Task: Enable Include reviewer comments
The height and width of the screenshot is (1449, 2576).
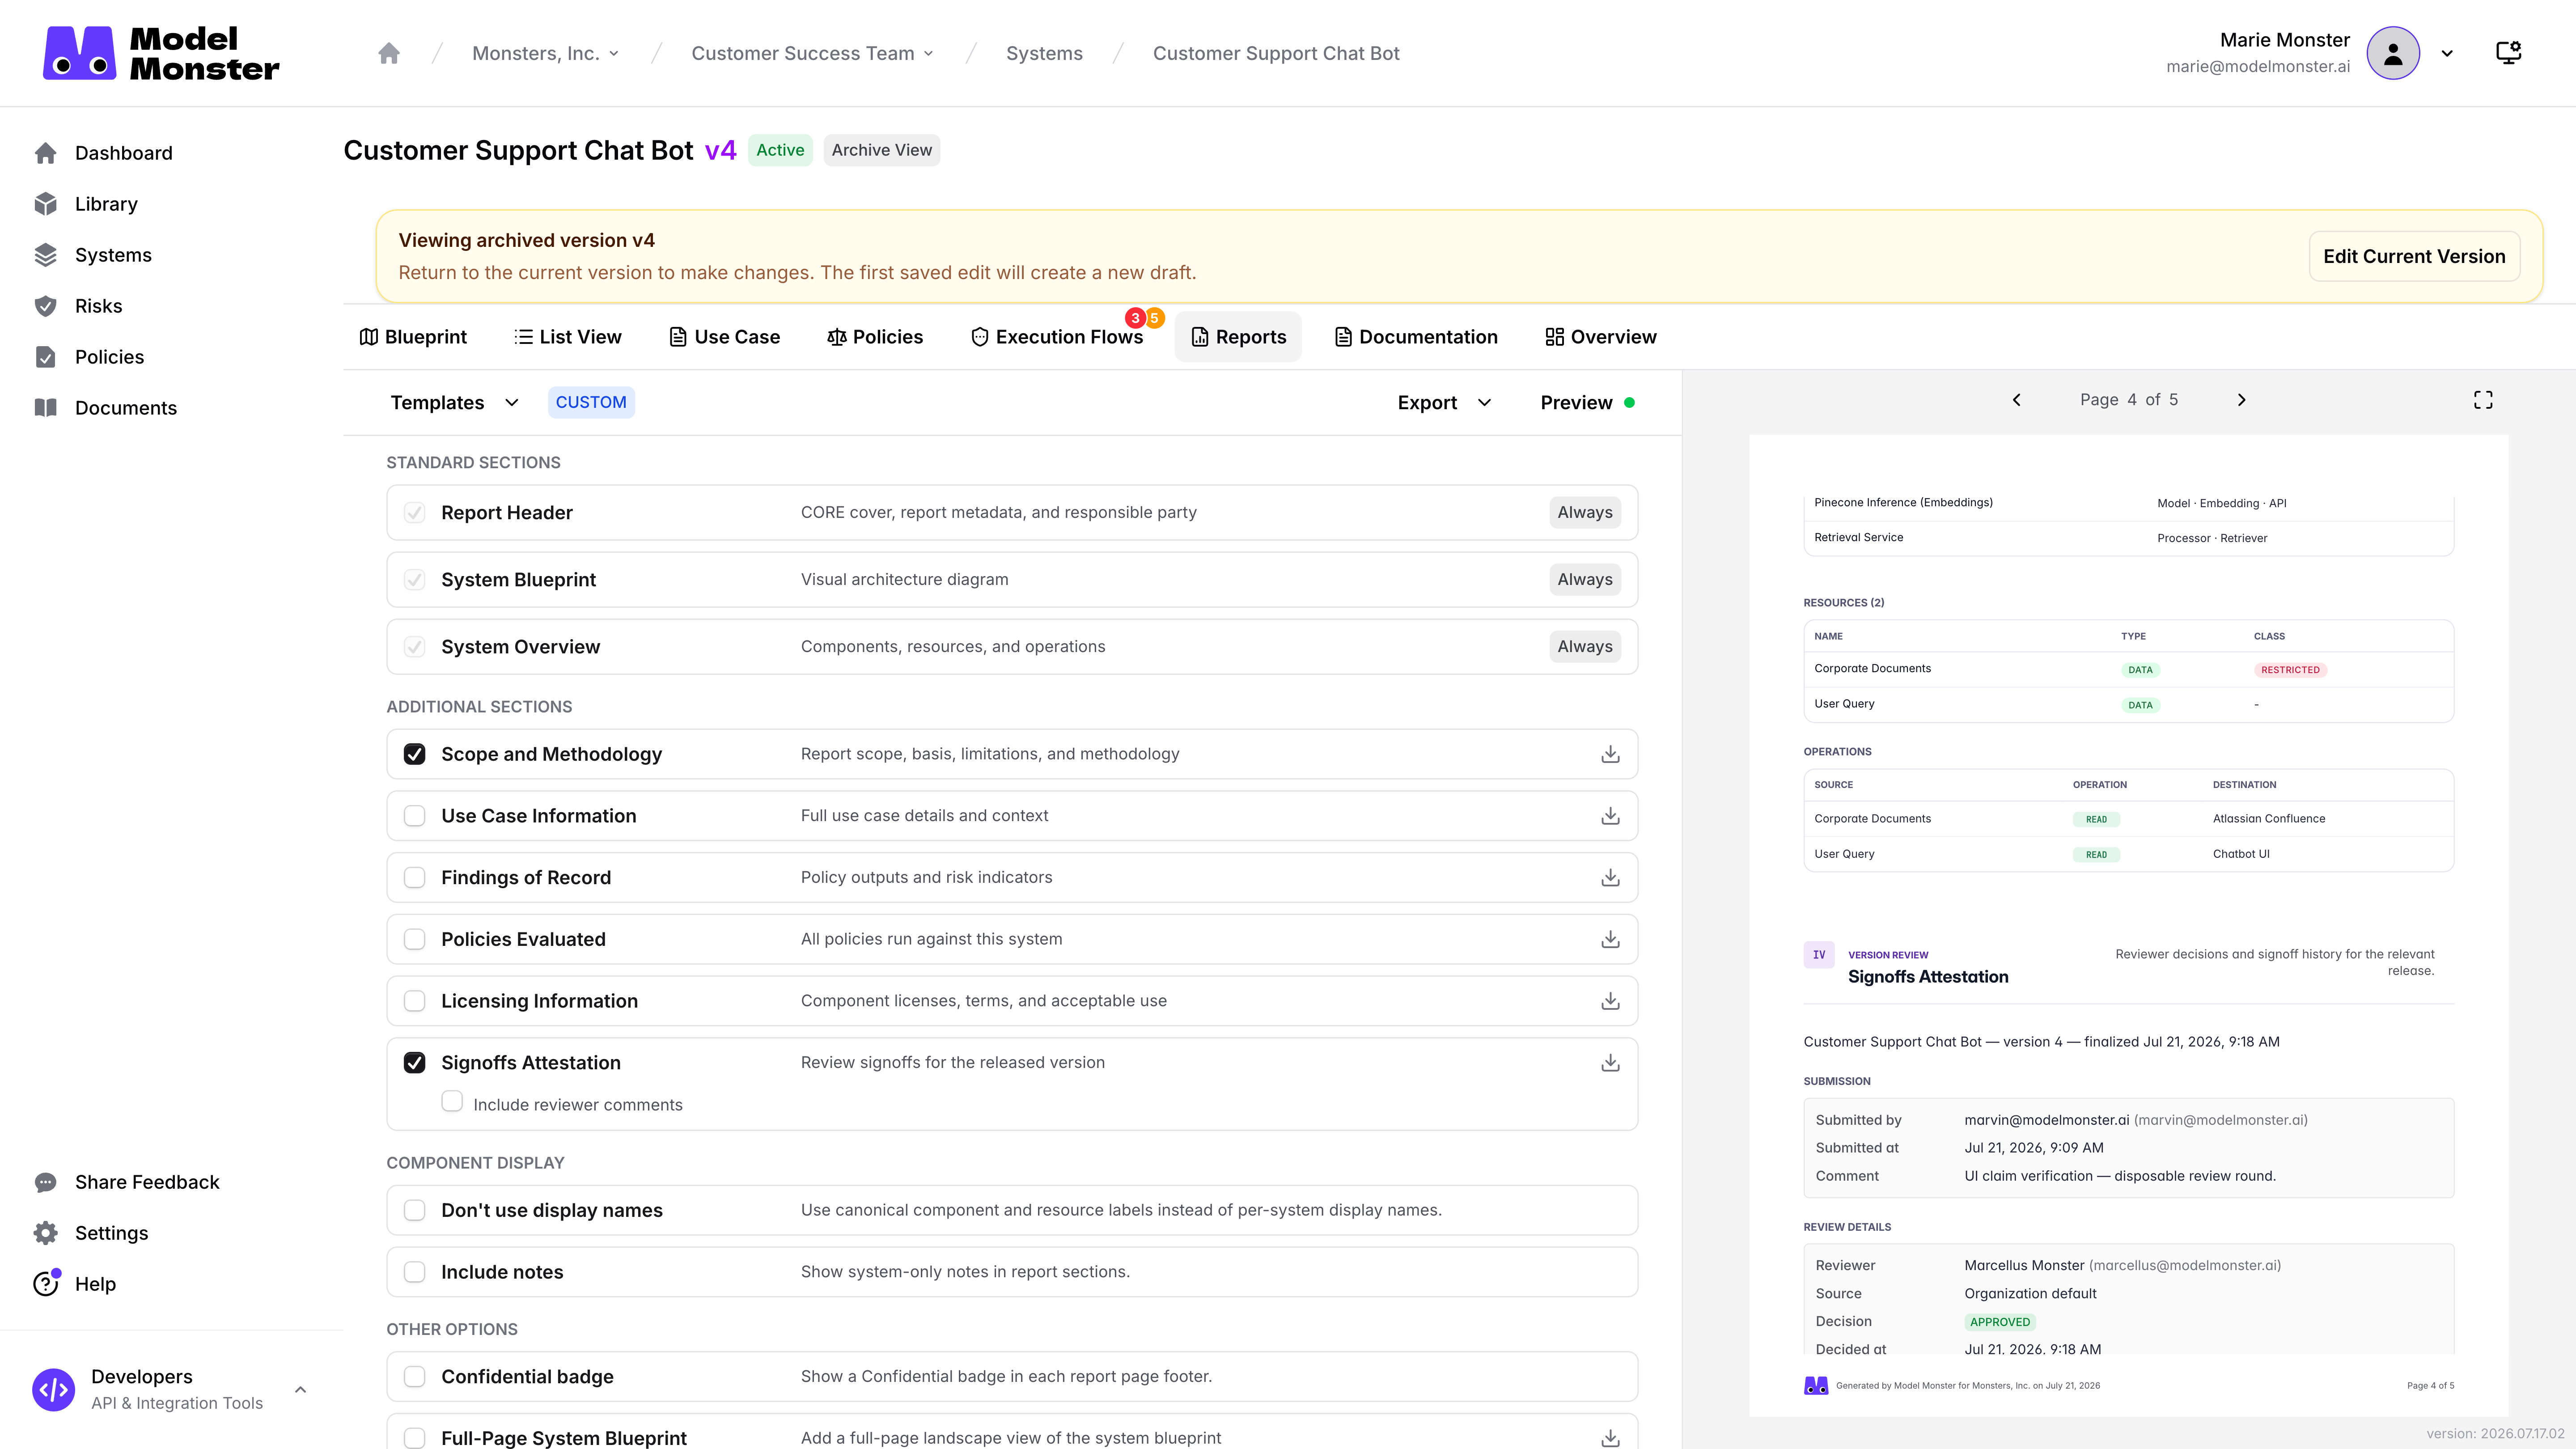Action: point(452,1102)
